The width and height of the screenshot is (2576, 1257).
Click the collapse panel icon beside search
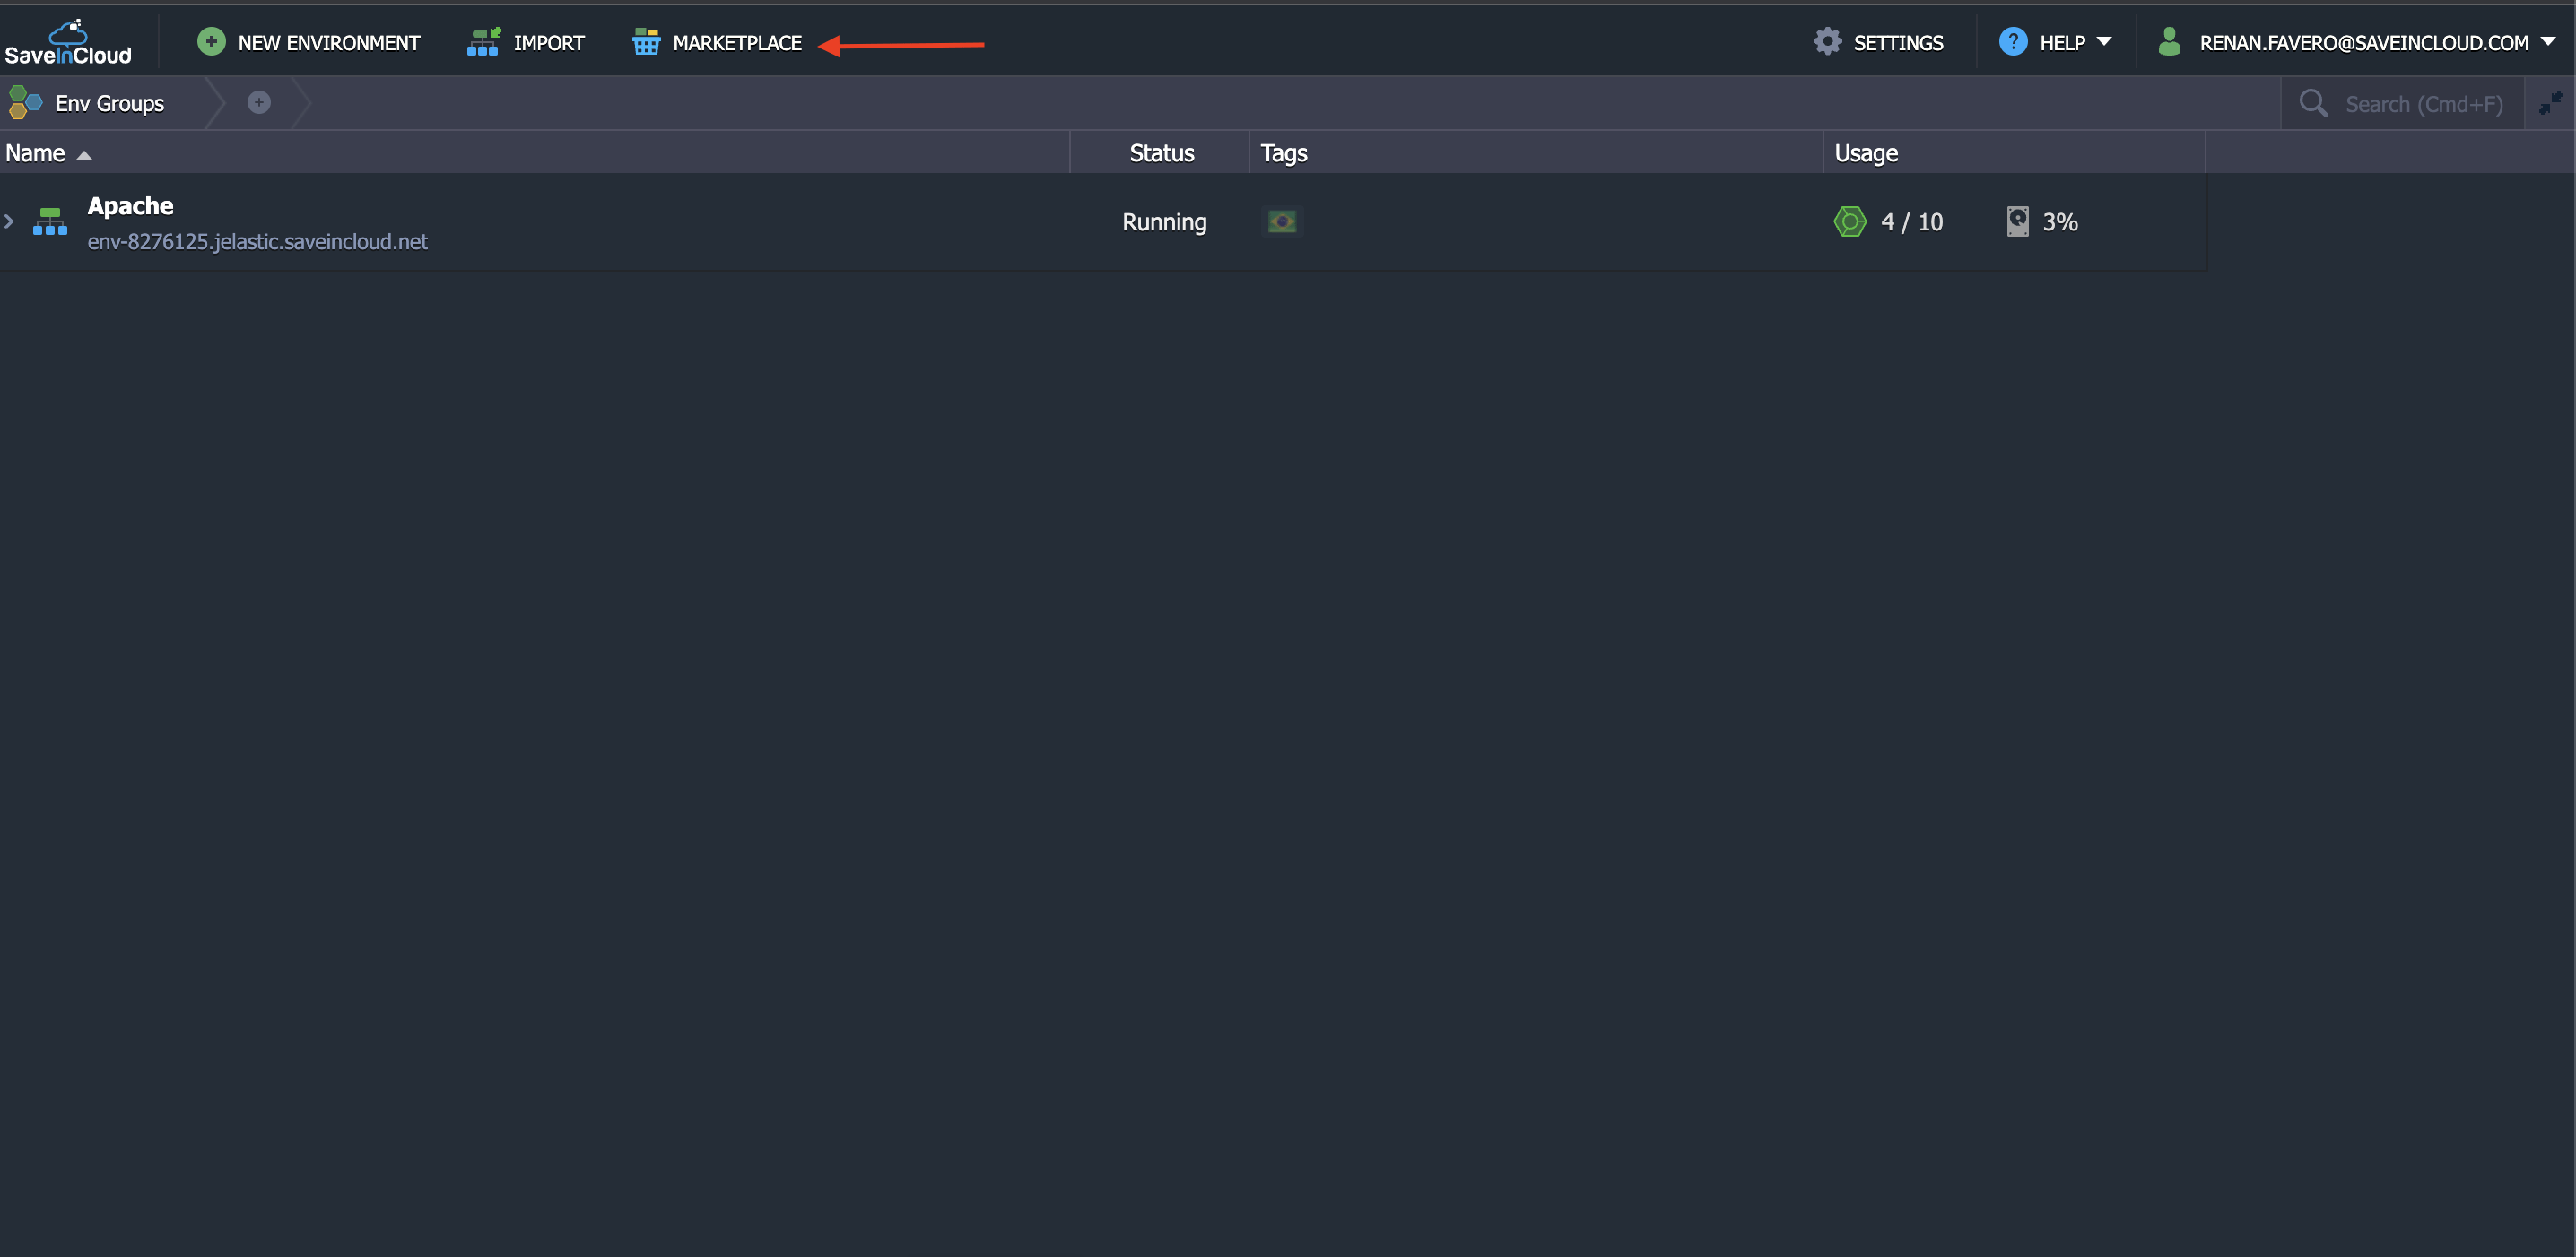pos(2550,103)
